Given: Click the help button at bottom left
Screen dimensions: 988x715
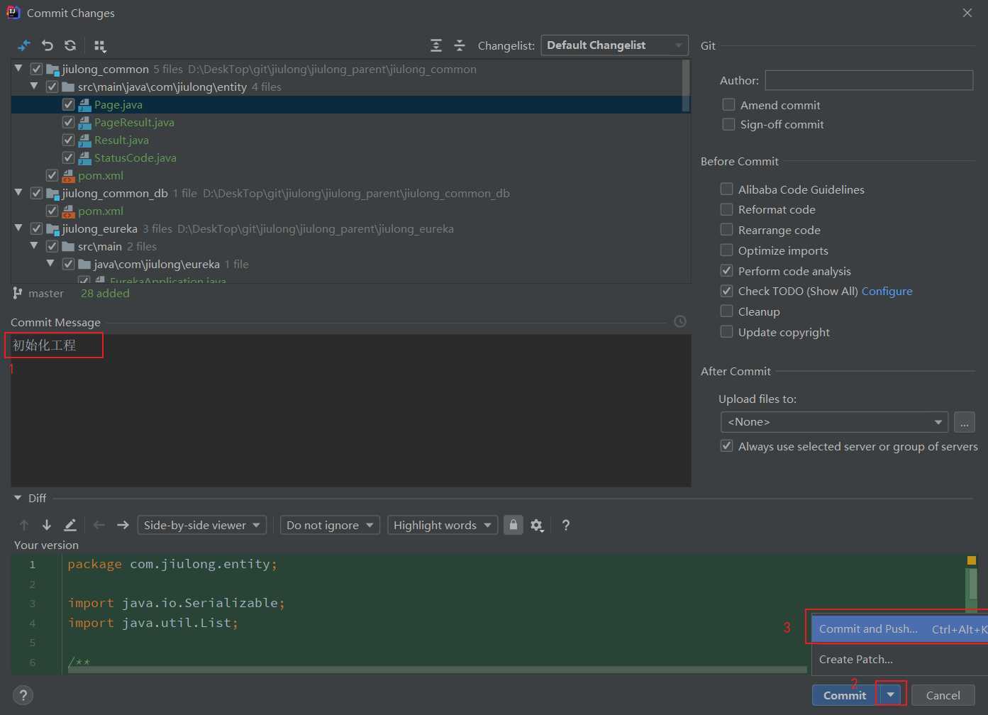Looking at the screenshot, I should click(x=23, y=695).
